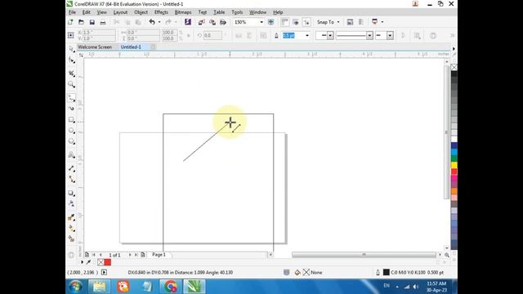Select the Smart Fill tool

pos(71,239)
